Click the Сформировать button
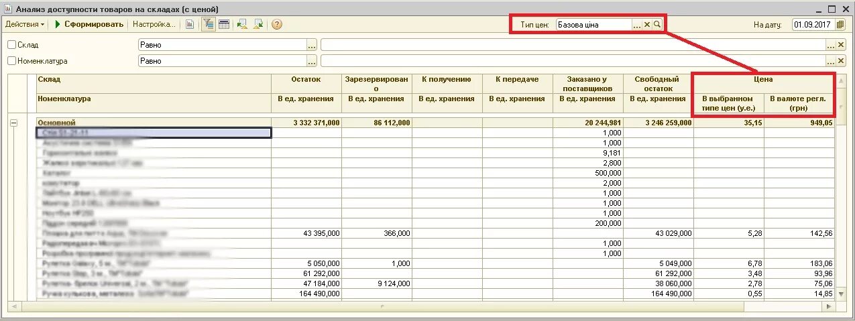855x321 pixels. pos(90,24)
